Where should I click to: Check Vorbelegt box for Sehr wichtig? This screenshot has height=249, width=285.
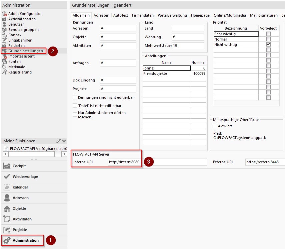click(268, 34)
